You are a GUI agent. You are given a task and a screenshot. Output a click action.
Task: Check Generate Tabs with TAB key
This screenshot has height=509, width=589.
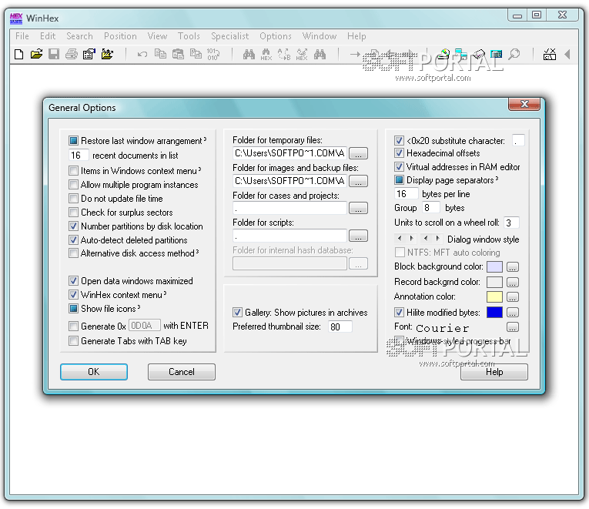tap(73, 341)
